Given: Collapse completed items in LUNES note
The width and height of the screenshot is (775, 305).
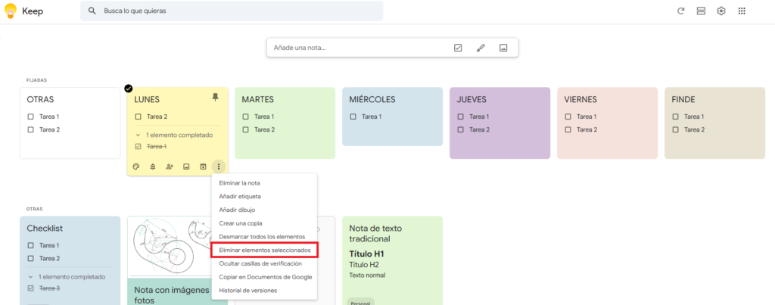Looking at the screenshot, I should [x=138, y=135].
